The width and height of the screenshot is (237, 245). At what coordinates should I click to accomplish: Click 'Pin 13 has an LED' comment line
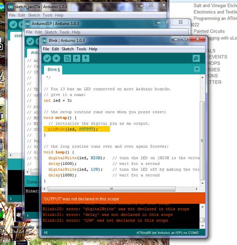[107, 89]
